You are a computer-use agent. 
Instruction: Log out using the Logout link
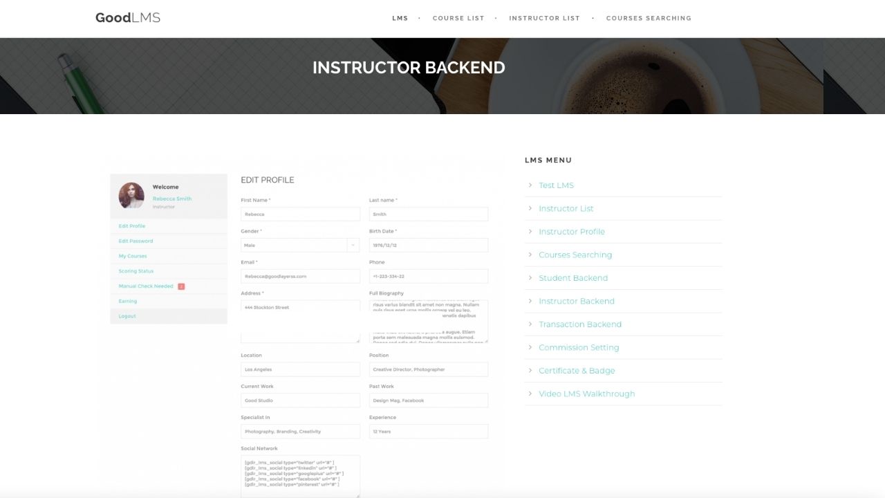point(127,316)
